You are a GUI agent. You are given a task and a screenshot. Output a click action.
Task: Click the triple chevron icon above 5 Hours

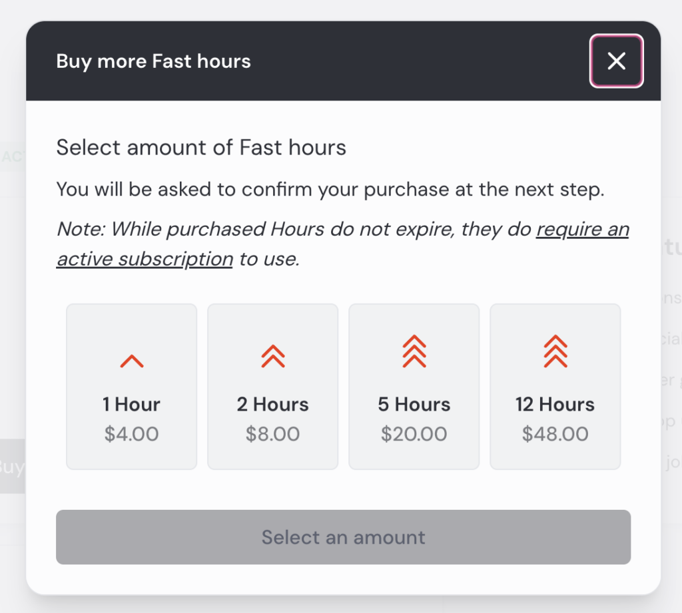click(414, 351)
